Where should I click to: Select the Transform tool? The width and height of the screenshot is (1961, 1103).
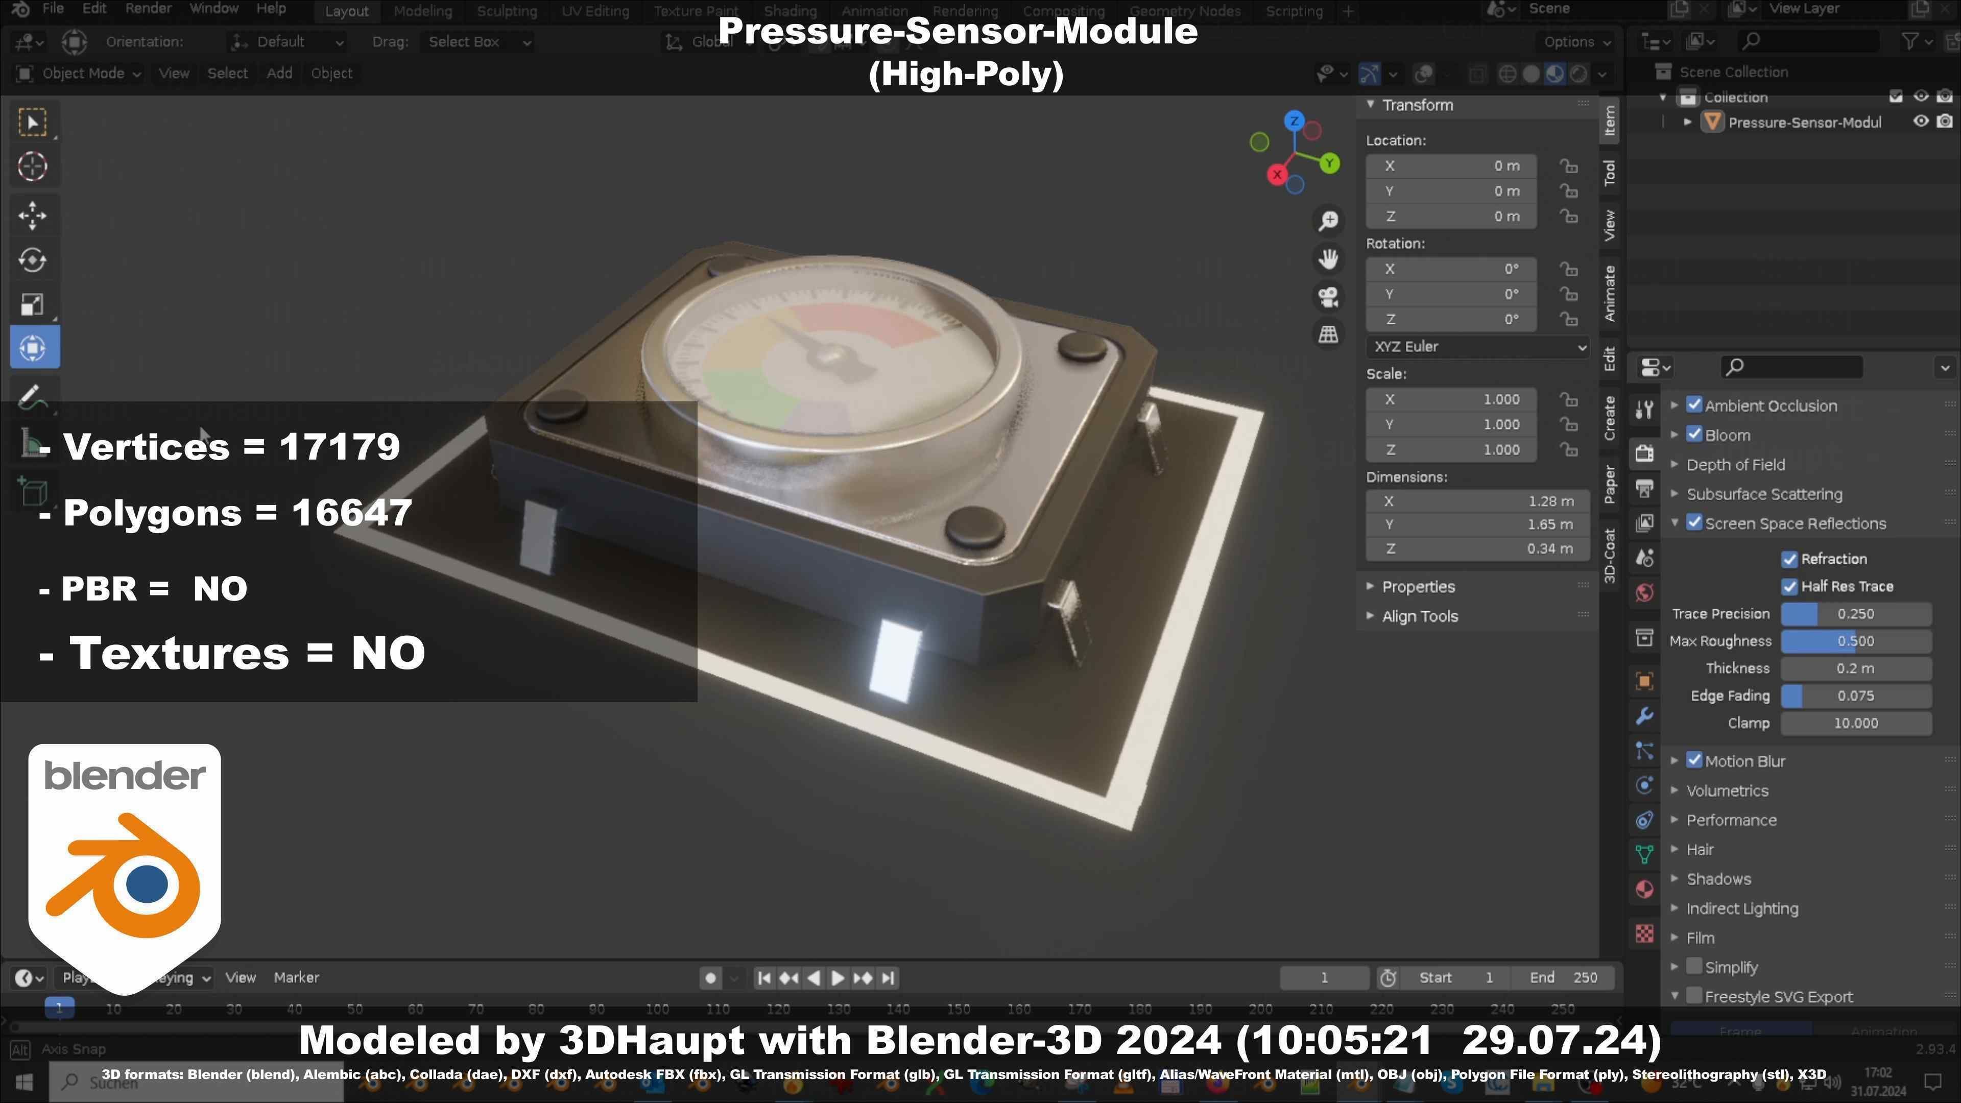(34, 348)
